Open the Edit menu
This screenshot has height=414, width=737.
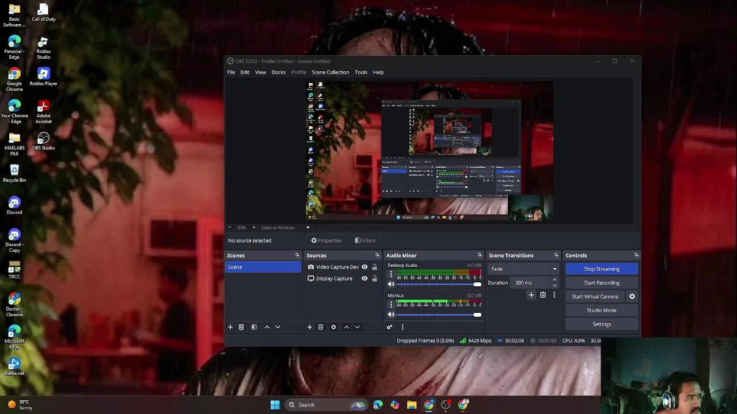[245, 72]
